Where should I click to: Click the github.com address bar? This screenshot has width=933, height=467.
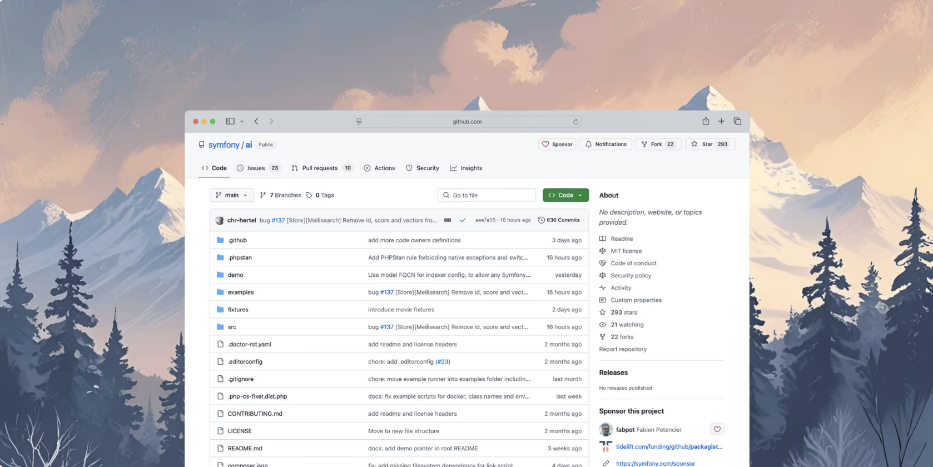click(467, 121)
